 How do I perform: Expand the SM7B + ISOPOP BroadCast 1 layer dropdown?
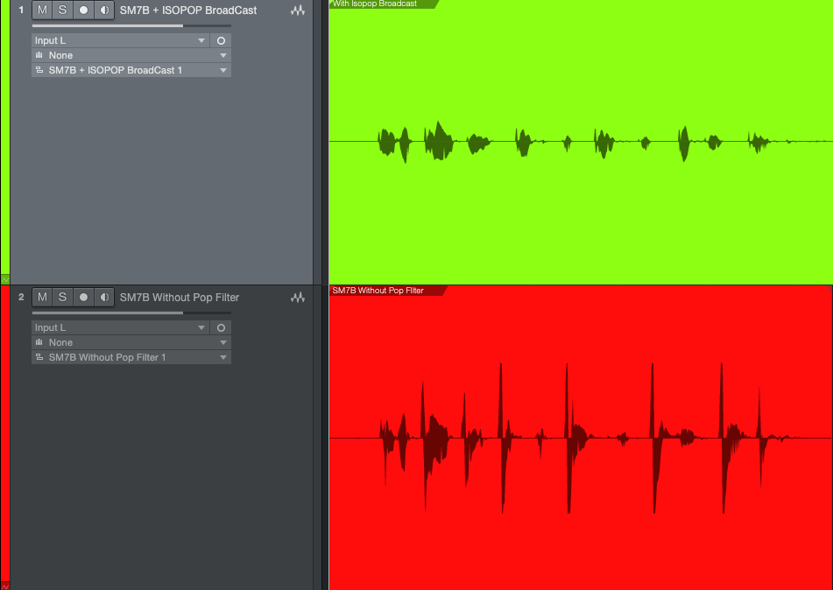[x=131, y=70]
